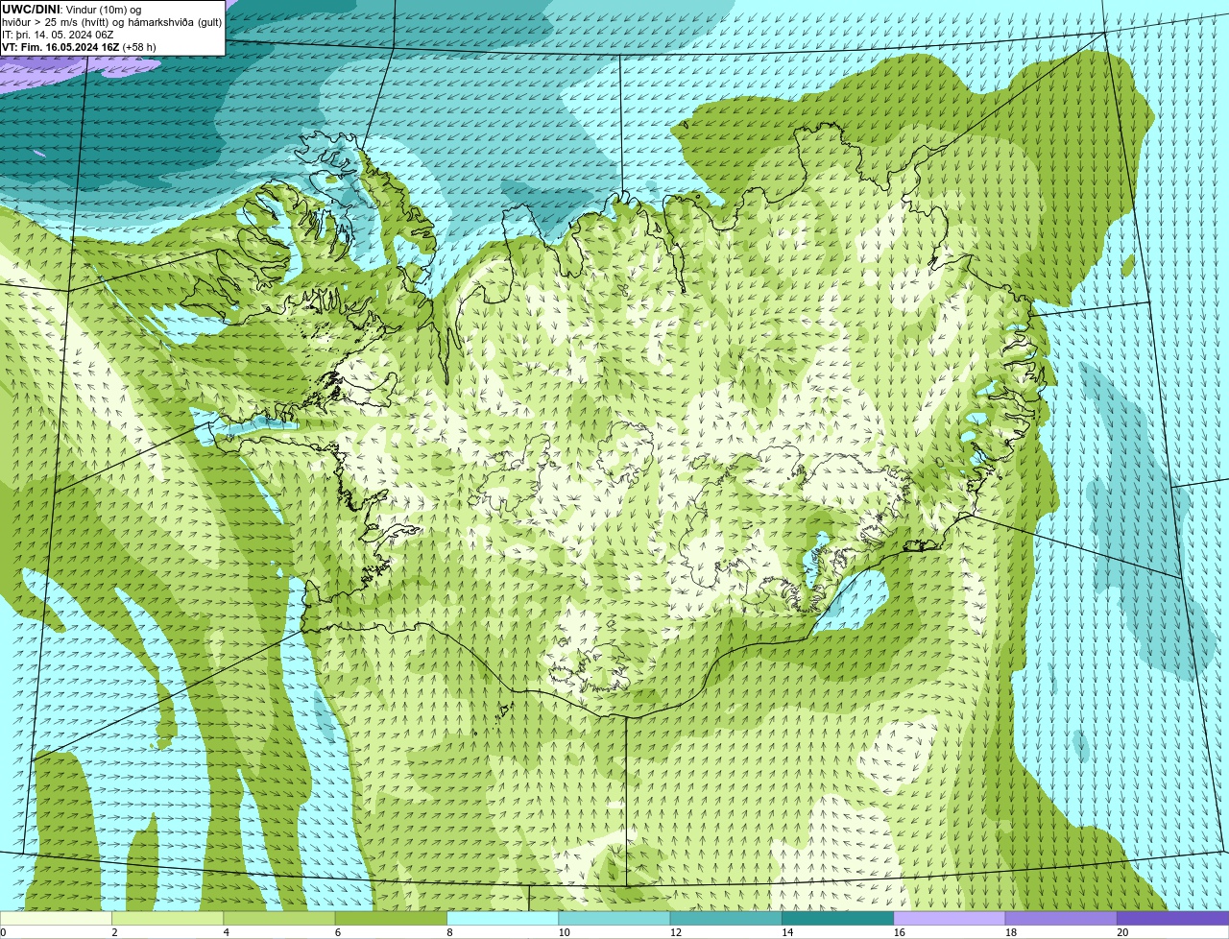The width and height of the screenshot is (1229, 939).
Task: Click the legend label "18"
Action: [1010, 932]
